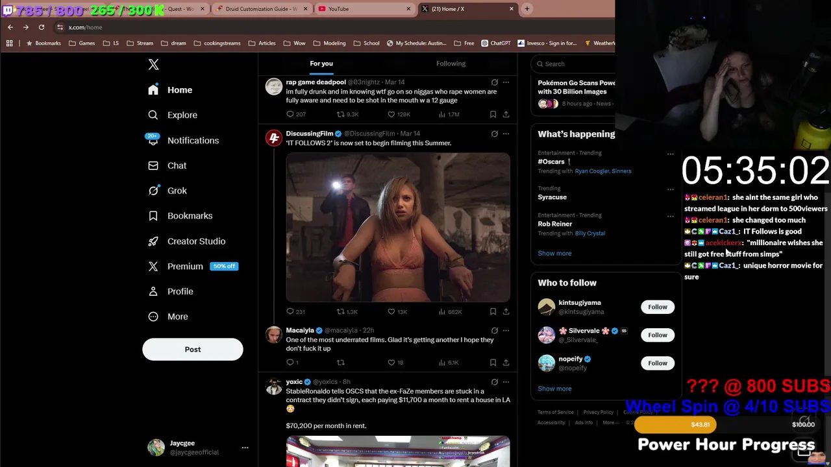831x467 pixels.
Task: Open Grok action on DiscussingFilm post
Action: click(x=495, y=134)
